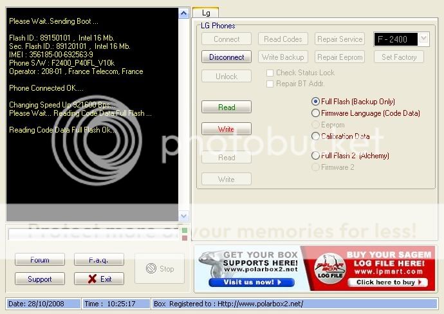Viewport: 444px width, 314px height.
Task: Open the F-2400 phone model dropdown
Action: pos(423,39)
